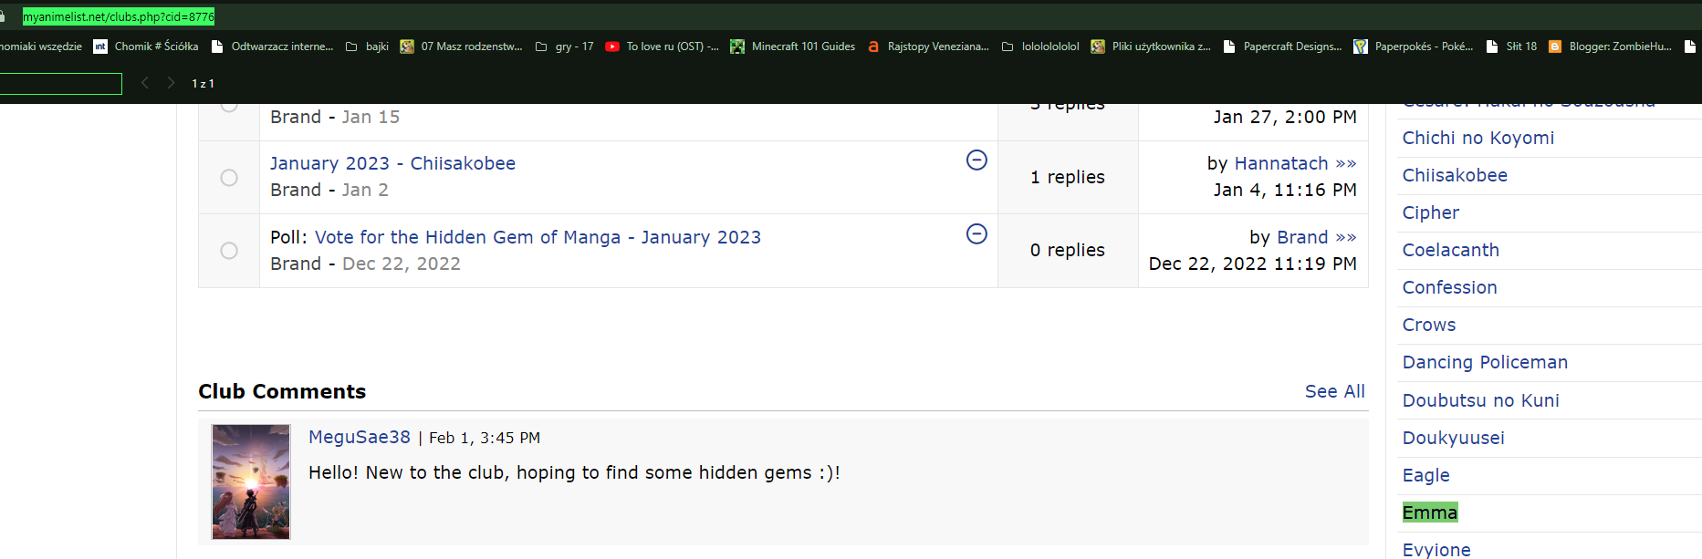Focus the find-in-page search field
This screenshot has height=559, width=1702.
60,84
